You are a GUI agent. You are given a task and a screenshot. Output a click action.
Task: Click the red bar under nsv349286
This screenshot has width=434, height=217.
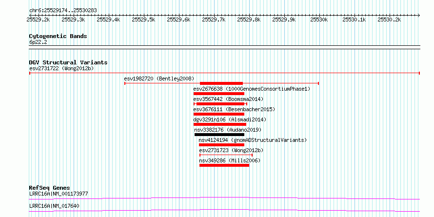224,165
